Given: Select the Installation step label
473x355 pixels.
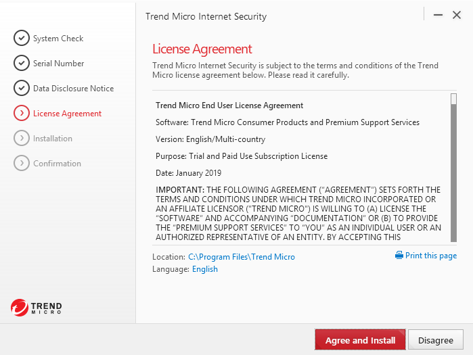Looking at the screenshot, I should 53,139.
